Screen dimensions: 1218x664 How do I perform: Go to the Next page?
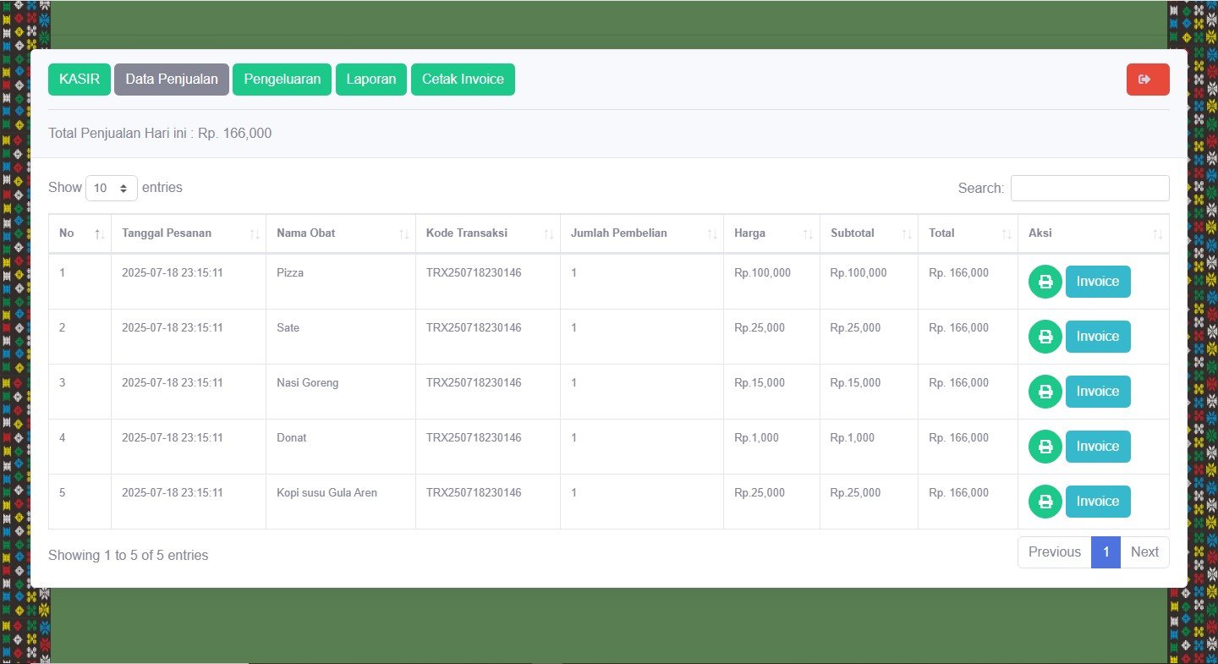coord(1144,552)
